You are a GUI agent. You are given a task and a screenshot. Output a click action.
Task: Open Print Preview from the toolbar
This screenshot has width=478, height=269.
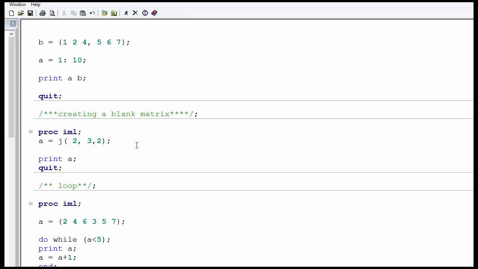pos(52,13)
